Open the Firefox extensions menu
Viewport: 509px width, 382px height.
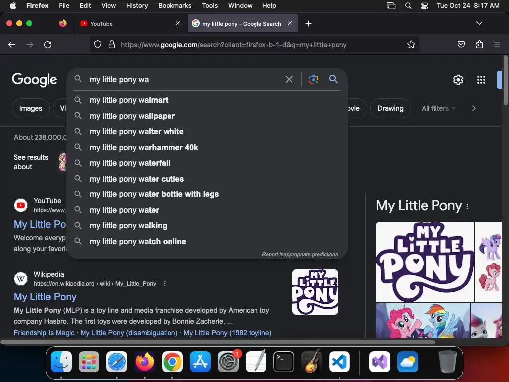pos(479,44)
